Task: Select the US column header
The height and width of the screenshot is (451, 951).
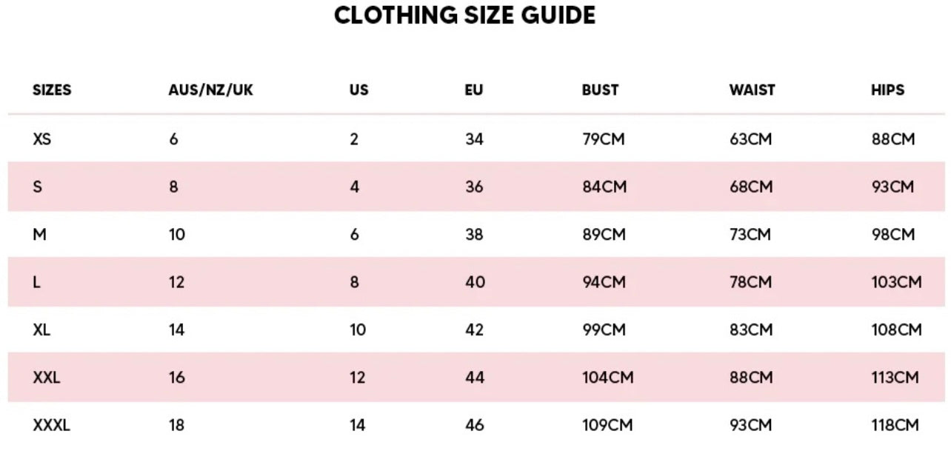Action: coord(358,90)
